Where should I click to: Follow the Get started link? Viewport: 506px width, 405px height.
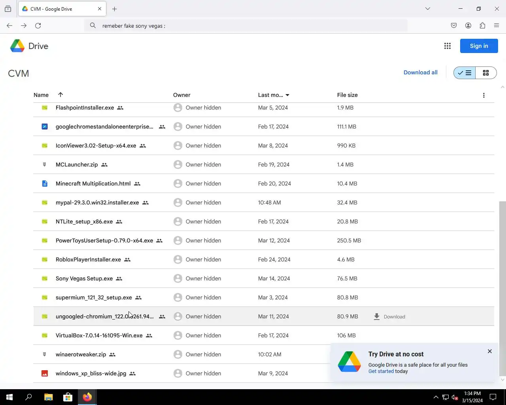click(x=381, y=371)
